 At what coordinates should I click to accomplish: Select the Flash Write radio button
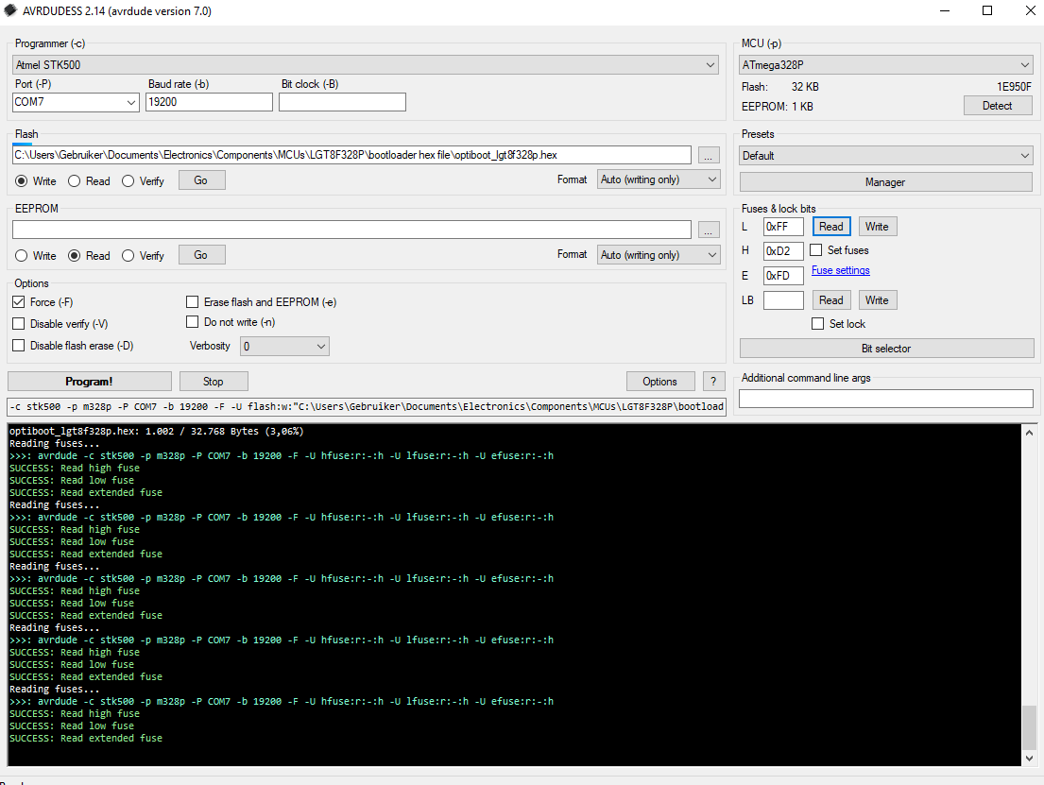[22, 181]
